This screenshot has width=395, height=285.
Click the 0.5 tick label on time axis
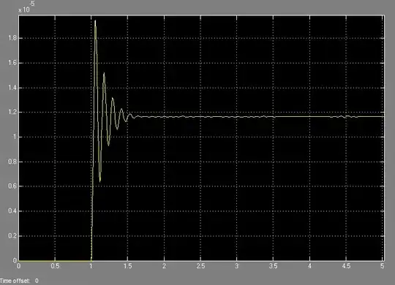(x=55, y=266)
